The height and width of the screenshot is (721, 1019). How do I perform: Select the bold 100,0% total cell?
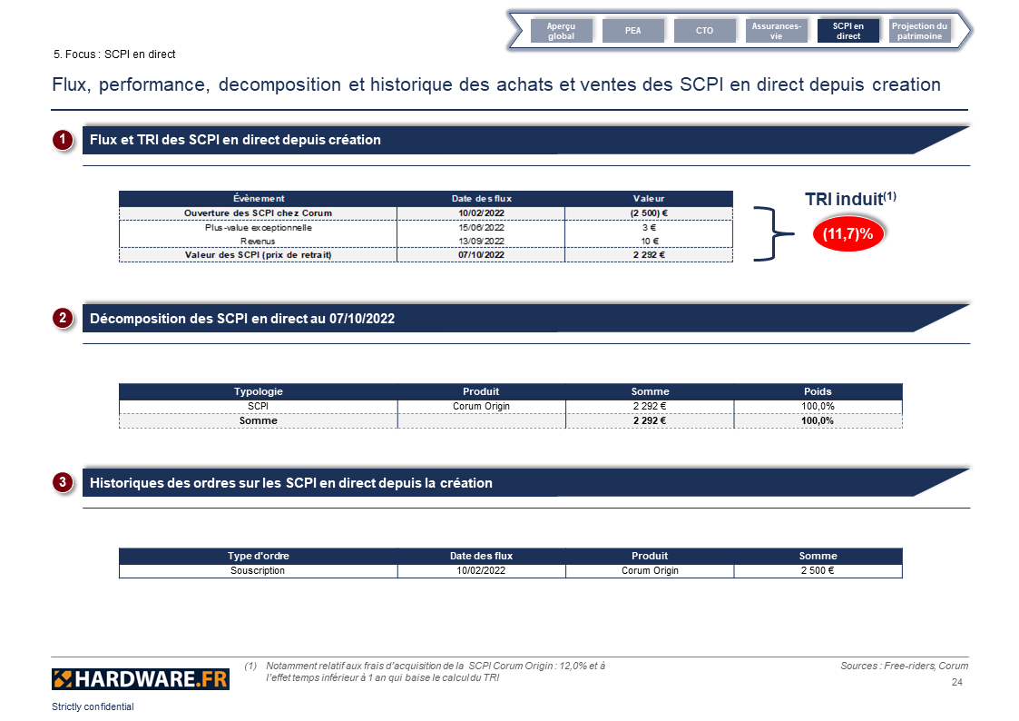818,420
